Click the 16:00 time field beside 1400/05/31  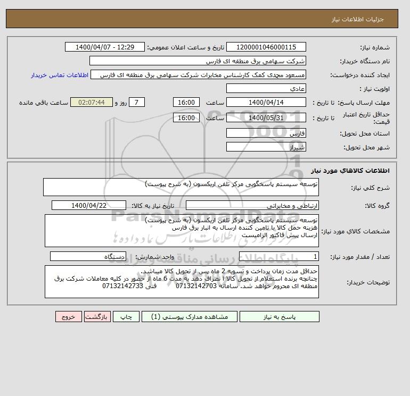[x=186, y=117]
